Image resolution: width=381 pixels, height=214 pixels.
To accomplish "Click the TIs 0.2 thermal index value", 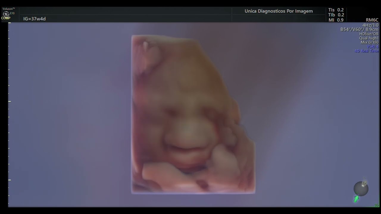I will click(336, 10).
